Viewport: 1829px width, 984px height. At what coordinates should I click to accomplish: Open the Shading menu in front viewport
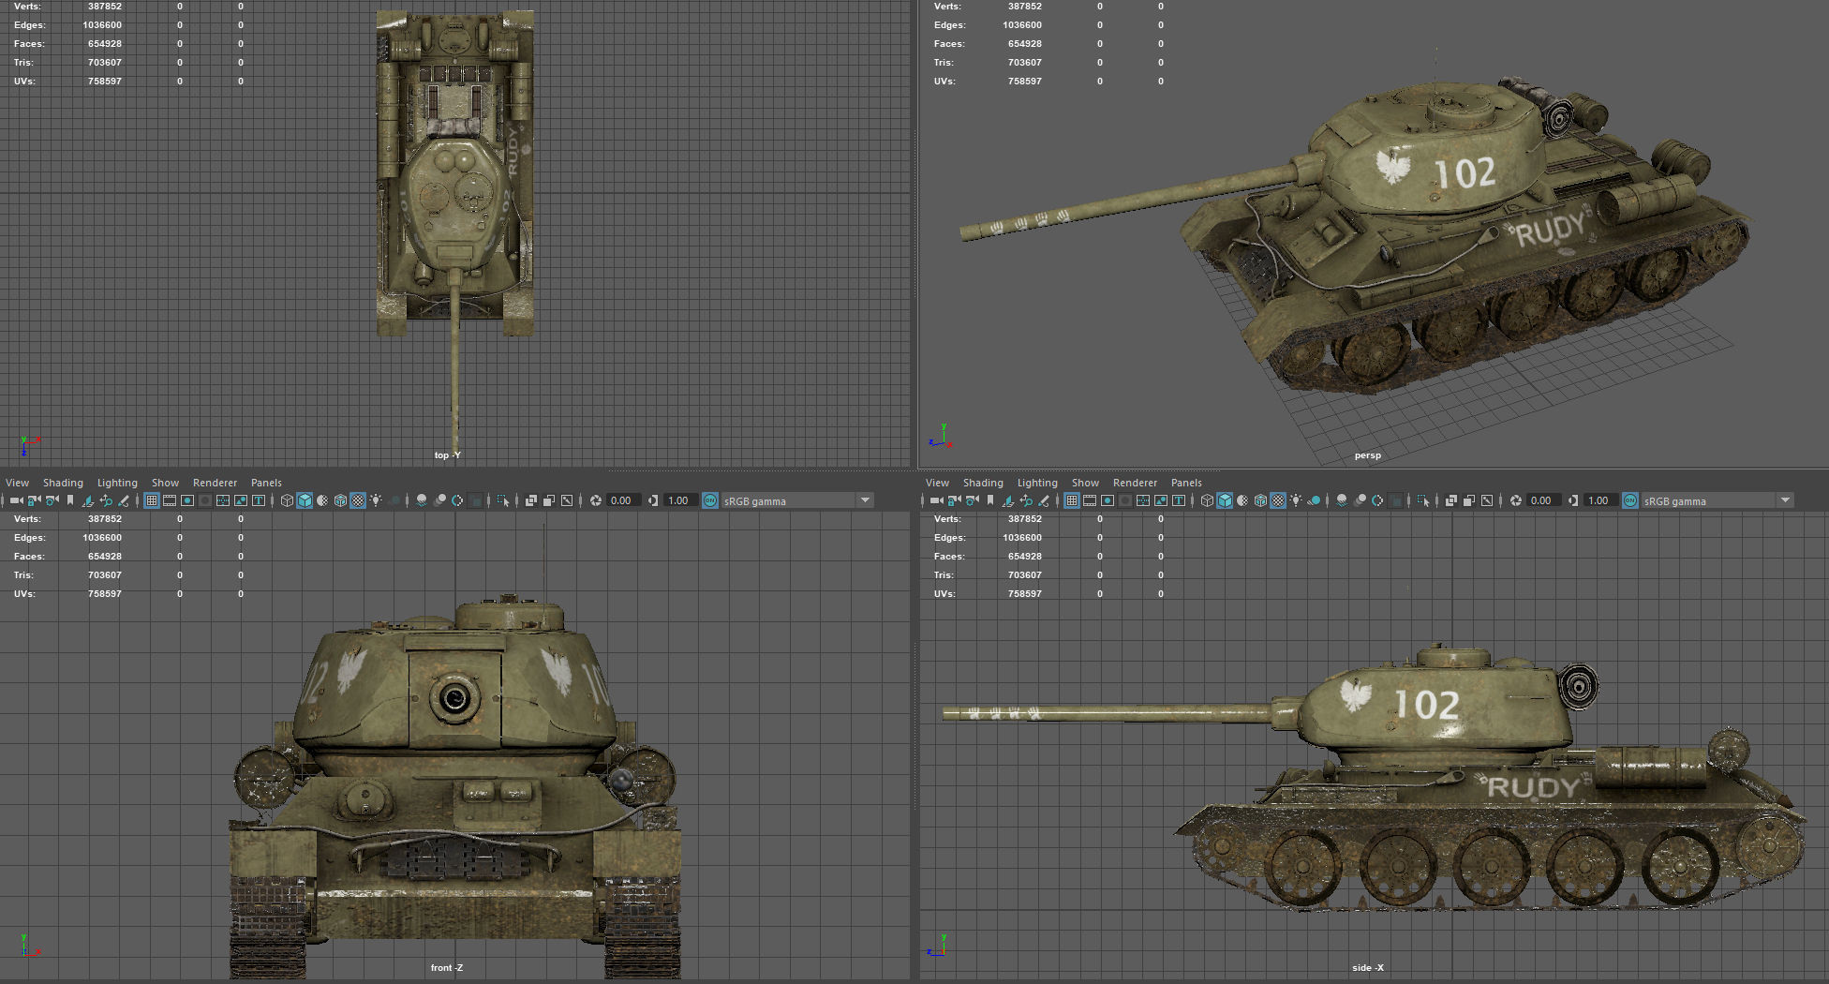click(x=63, y=482)
